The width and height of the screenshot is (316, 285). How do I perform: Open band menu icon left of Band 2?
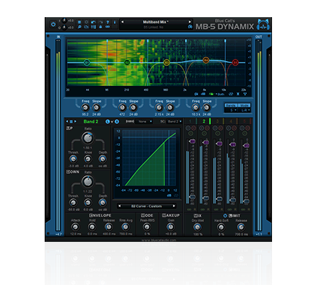71,121
